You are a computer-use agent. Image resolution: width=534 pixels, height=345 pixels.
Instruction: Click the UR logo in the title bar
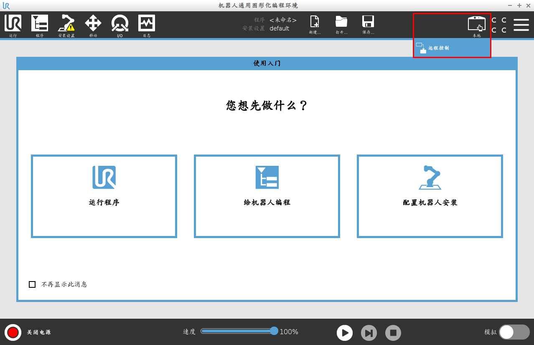pos(6,5)
